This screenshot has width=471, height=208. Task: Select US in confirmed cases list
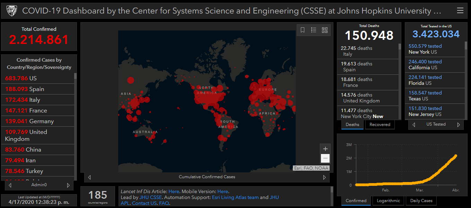[x=38, y=78]
